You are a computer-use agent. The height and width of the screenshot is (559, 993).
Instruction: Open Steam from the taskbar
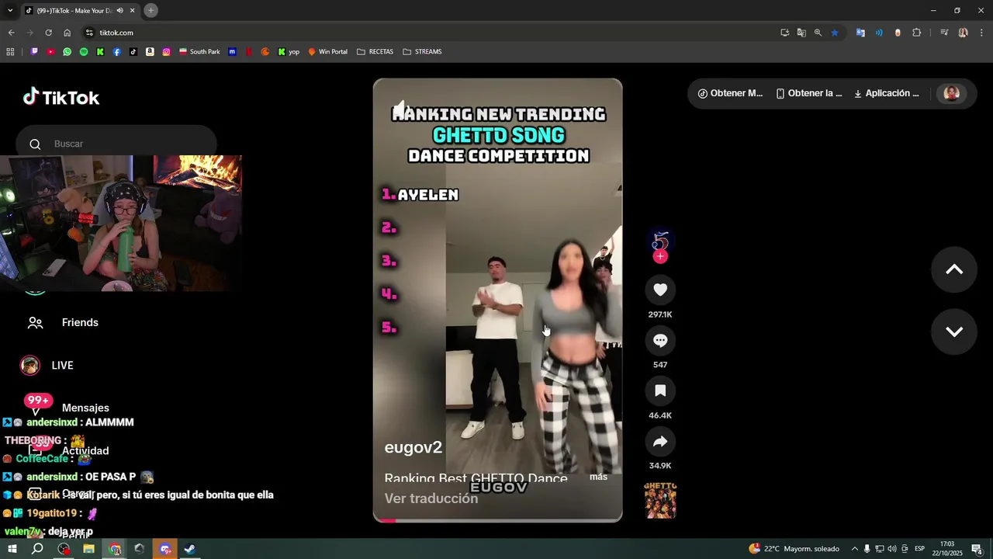(189, 549)
